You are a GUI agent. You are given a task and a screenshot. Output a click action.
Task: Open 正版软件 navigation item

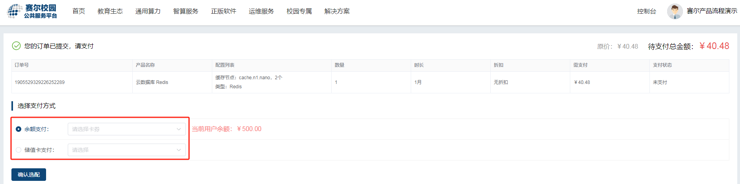[224, 11]
